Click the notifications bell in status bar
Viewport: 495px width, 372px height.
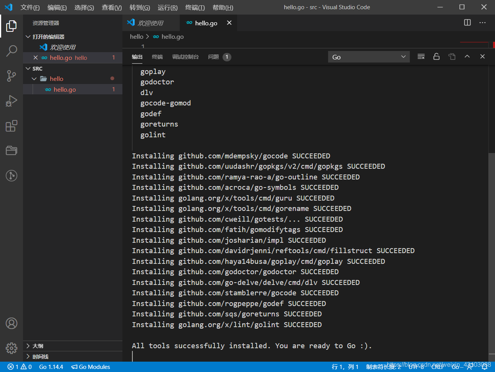[484, 367]
